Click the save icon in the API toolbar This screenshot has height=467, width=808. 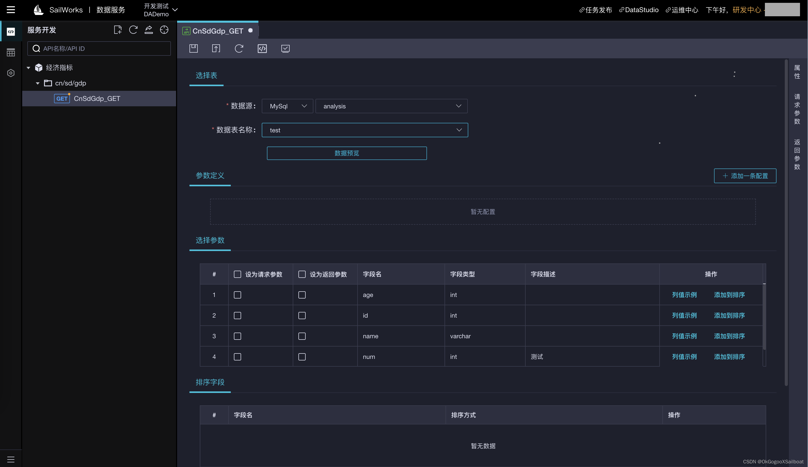point(193,49)
